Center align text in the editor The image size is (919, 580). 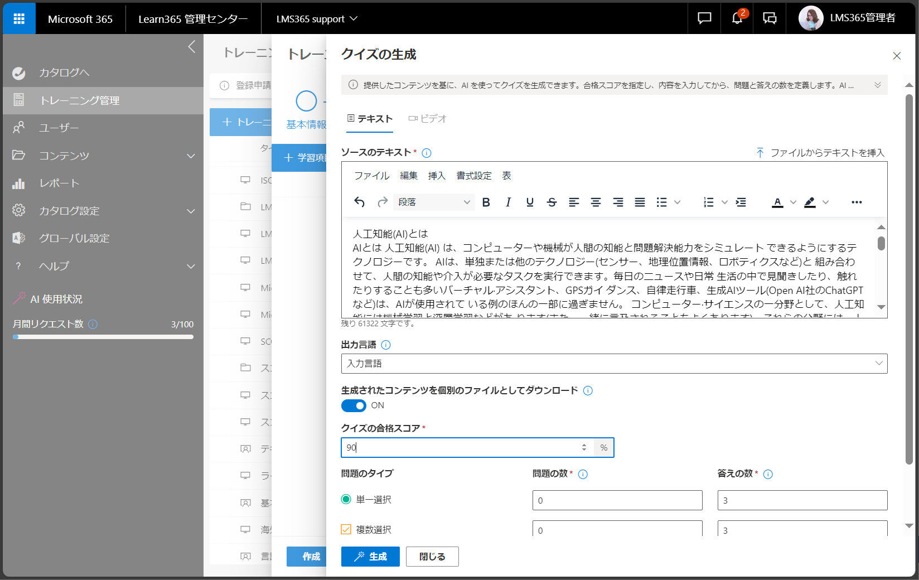pyautogui.click(x=596, y=202)
